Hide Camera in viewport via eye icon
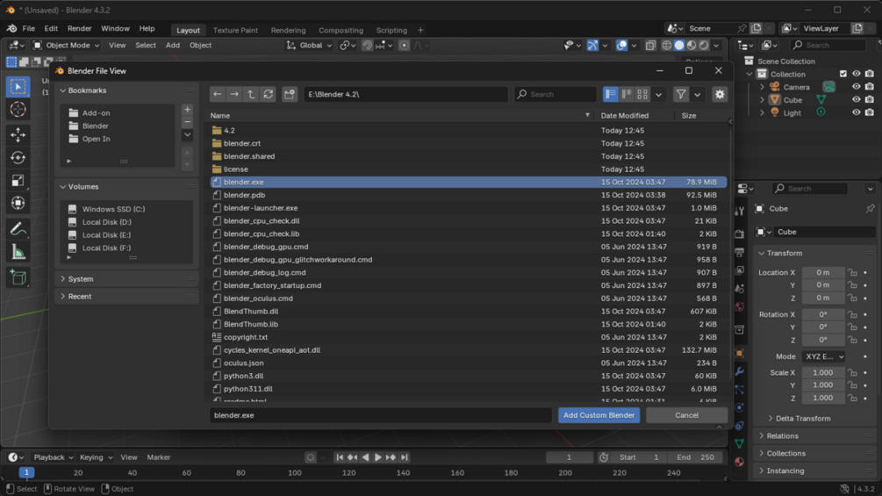Image resolution: width=882 pixels, height=496 pixels. click(857, 87)
